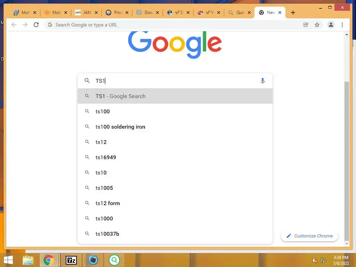Pick the 'ts10037b' suggestion

point(175,234)
